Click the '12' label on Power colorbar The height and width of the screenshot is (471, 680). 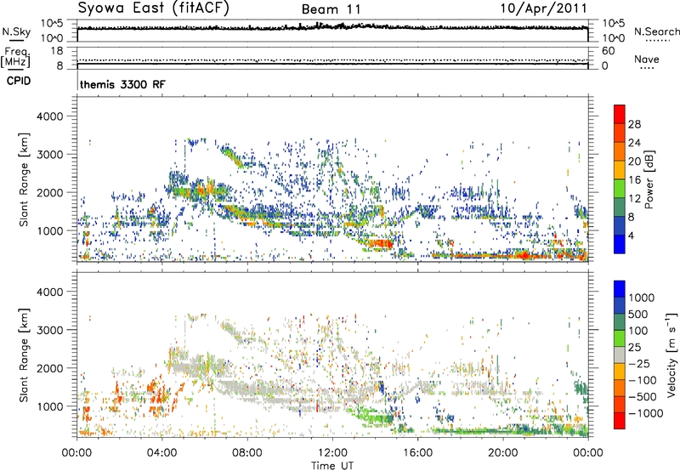point(634,199)
